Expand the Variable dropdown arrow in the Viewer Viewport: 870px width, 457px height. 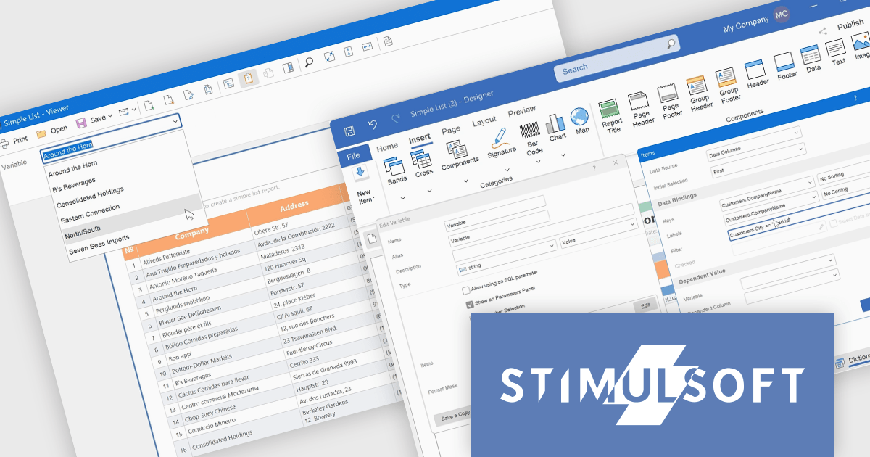175,122
